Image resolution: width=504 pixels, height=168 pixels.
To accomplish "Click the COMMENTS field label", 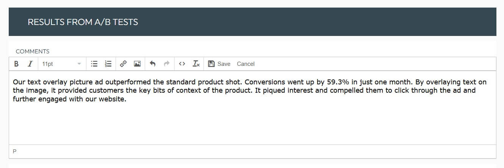I will point(33,51).
